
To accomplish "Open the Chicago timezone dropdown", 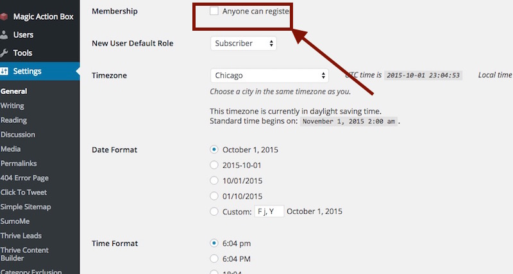I will click(x=269, y=75).
